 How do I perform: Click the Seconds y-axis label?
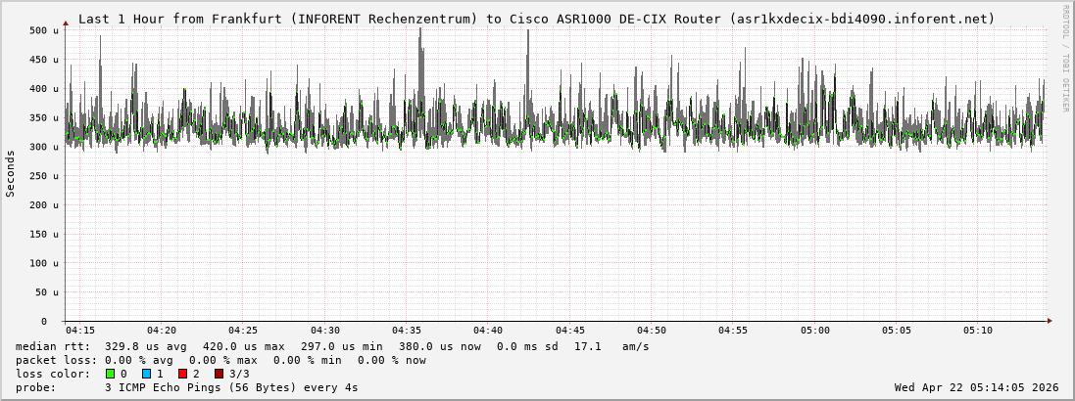11,174
